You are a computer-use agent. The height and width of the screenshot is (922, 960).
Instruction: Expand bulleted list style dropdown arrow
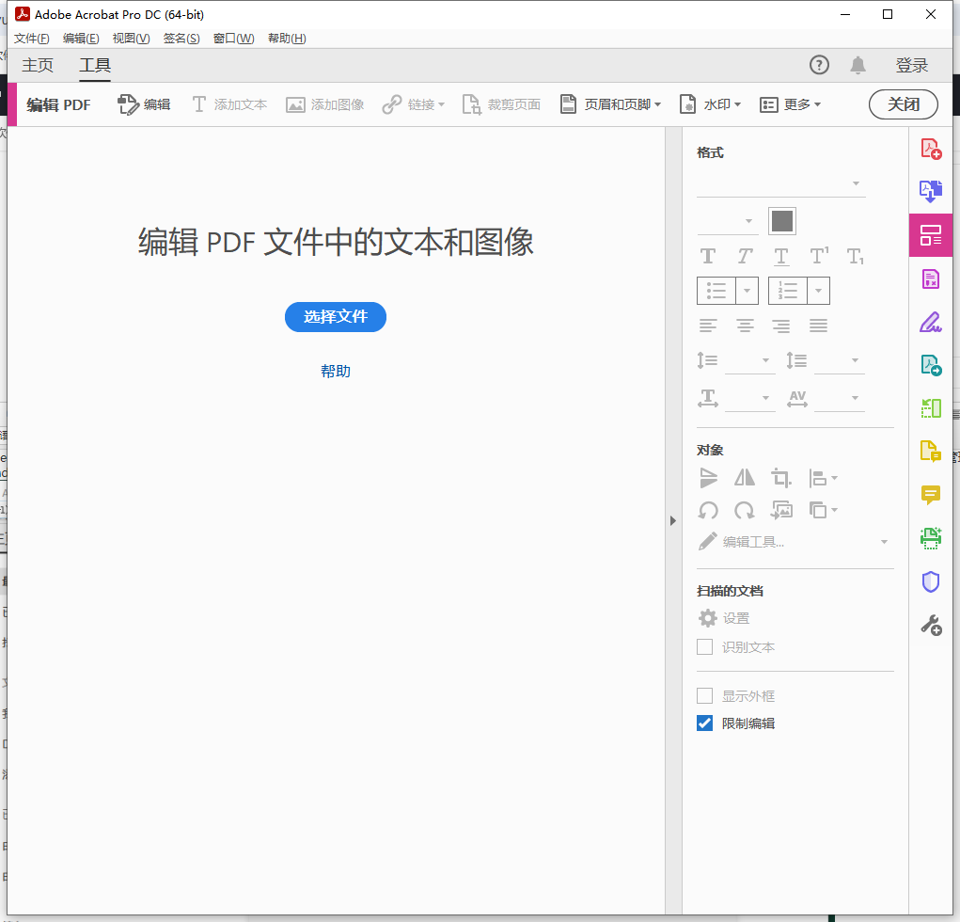click(x=747, y=291)
